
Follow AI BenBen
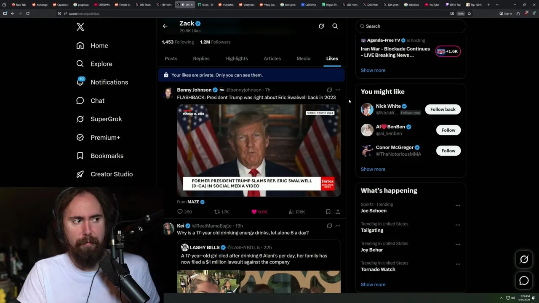[448, 130]
